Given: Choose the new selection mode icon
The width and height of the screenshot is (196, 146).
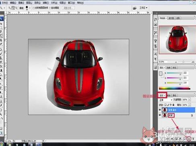Looking at the screenshot, I should pyautogui.click(x=10, y=8).
